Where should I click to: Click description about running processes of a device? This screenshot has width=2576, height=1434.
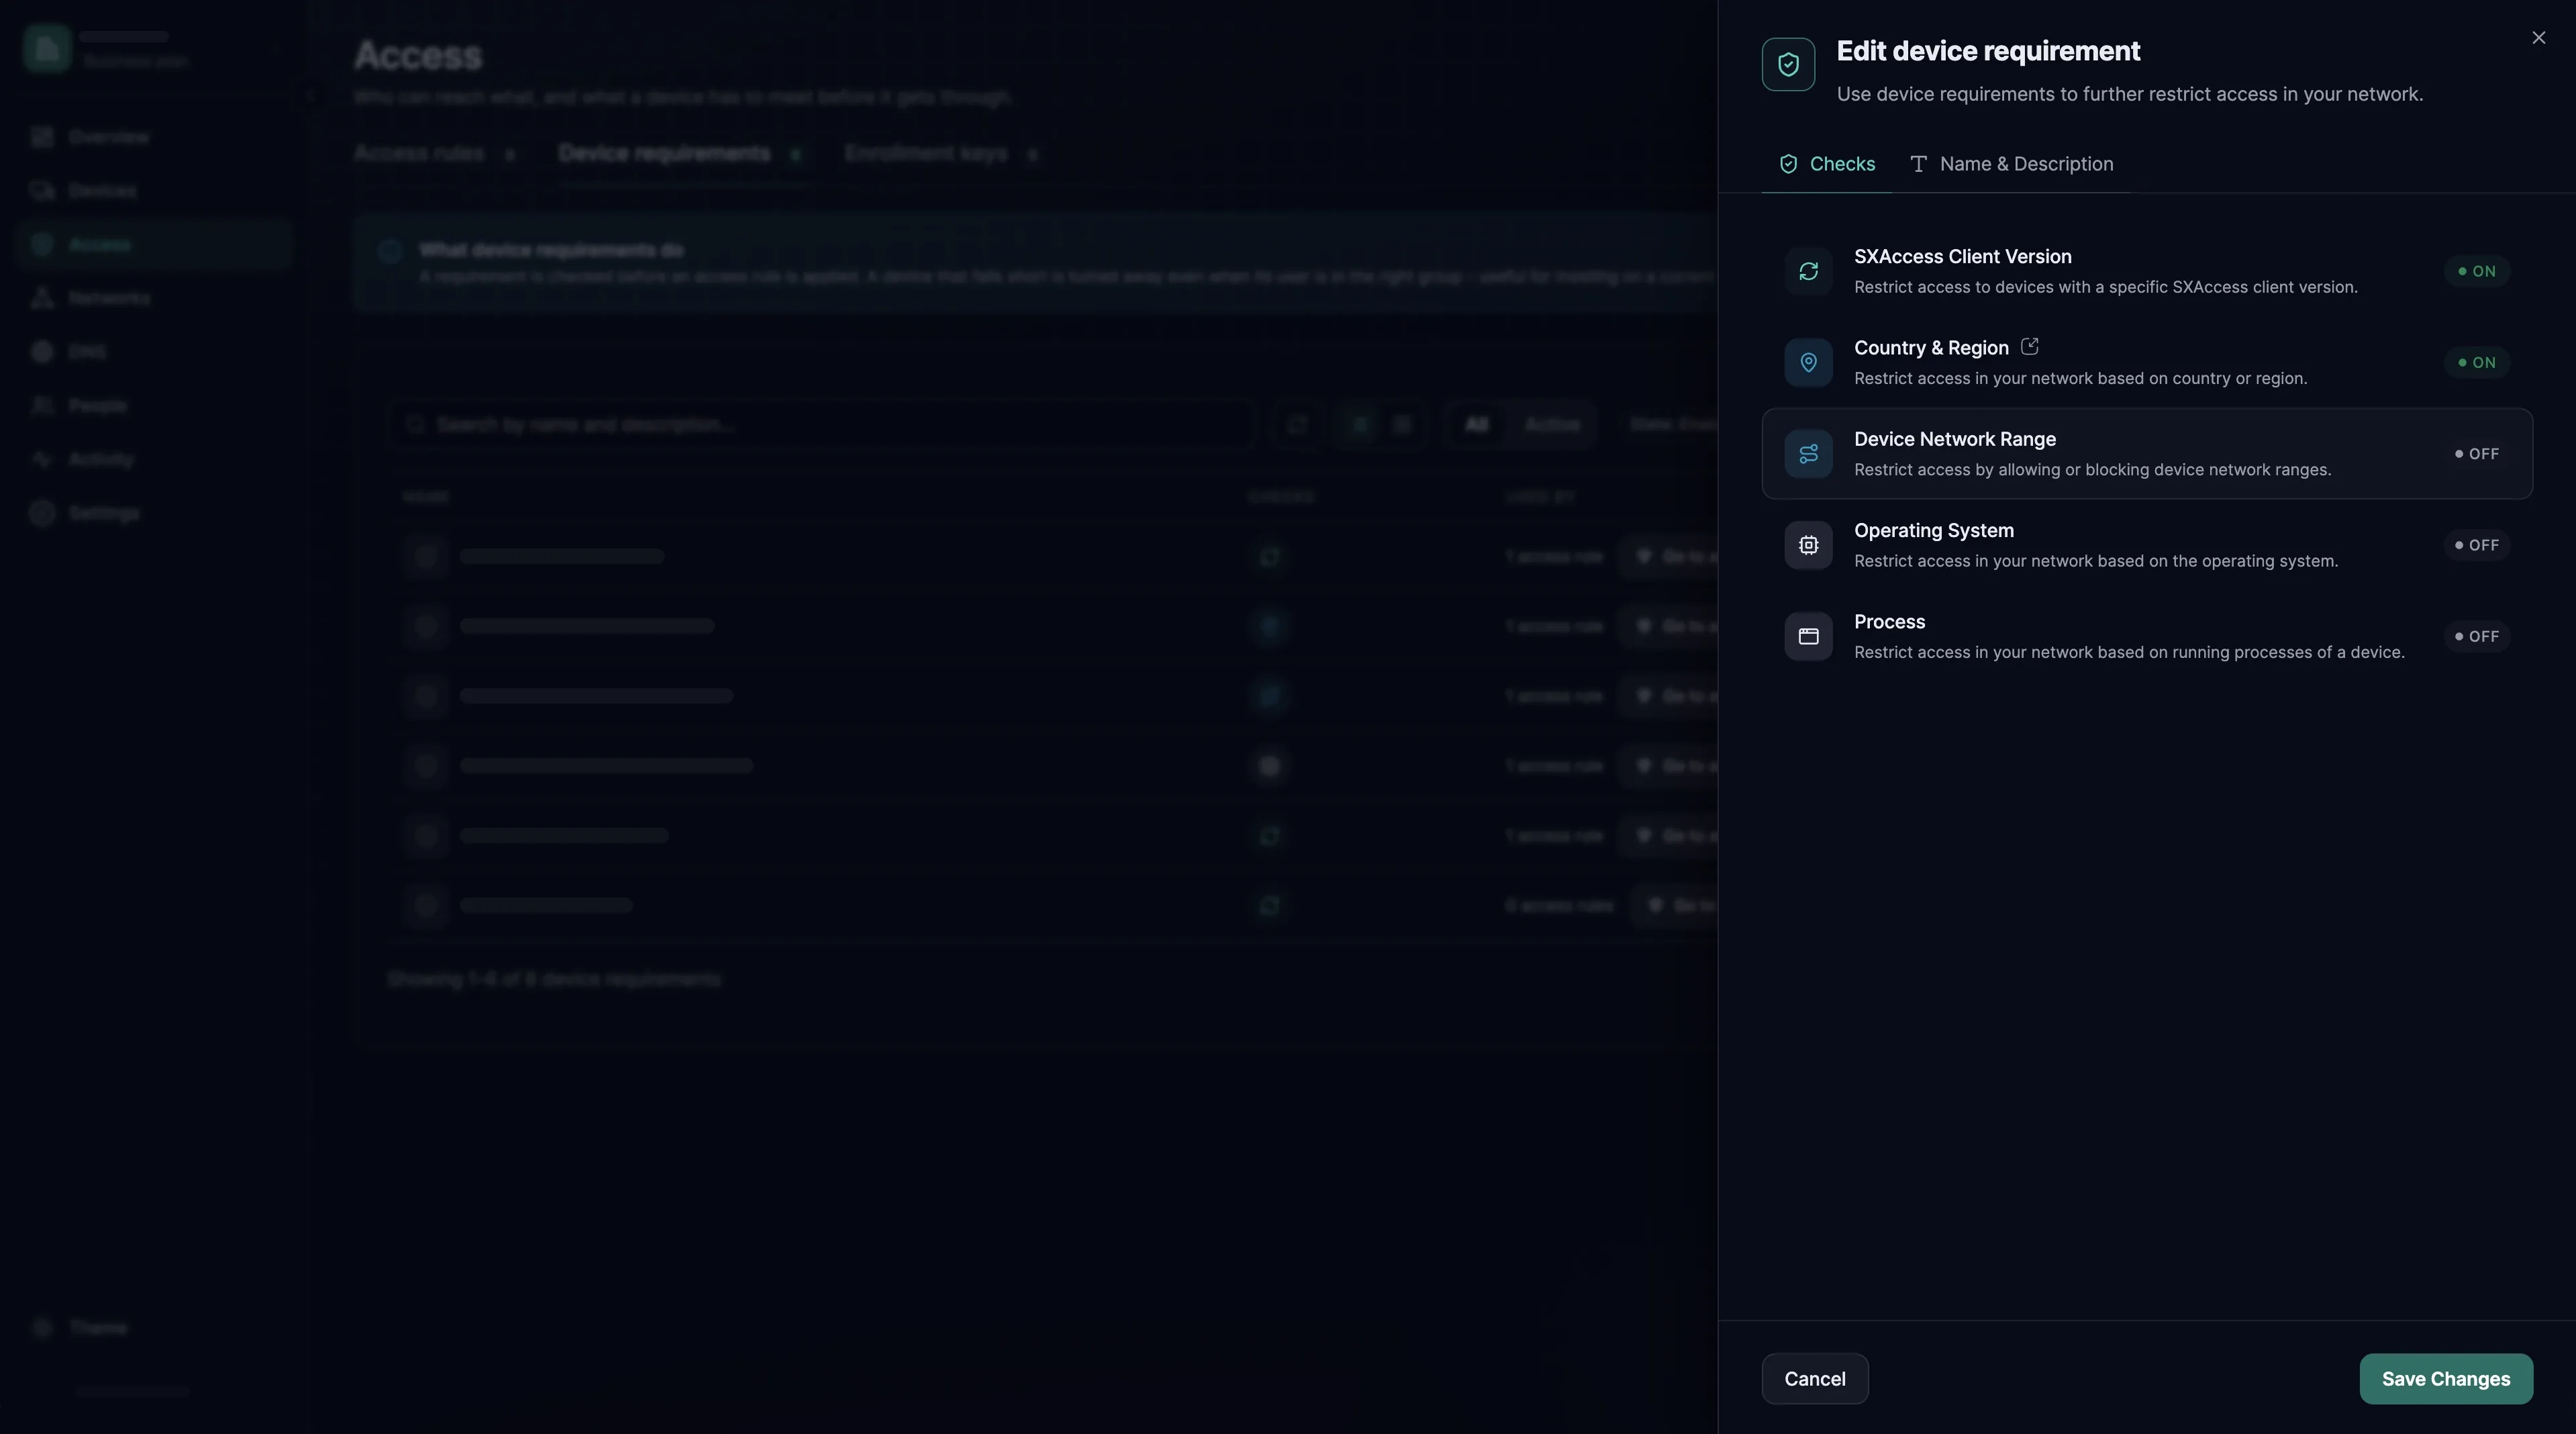tap(2129, 652)
